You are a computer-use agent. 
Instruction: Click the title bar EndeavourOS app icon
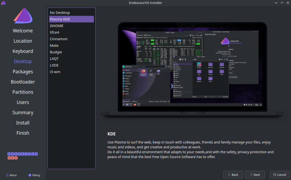[x=3, y=3]
